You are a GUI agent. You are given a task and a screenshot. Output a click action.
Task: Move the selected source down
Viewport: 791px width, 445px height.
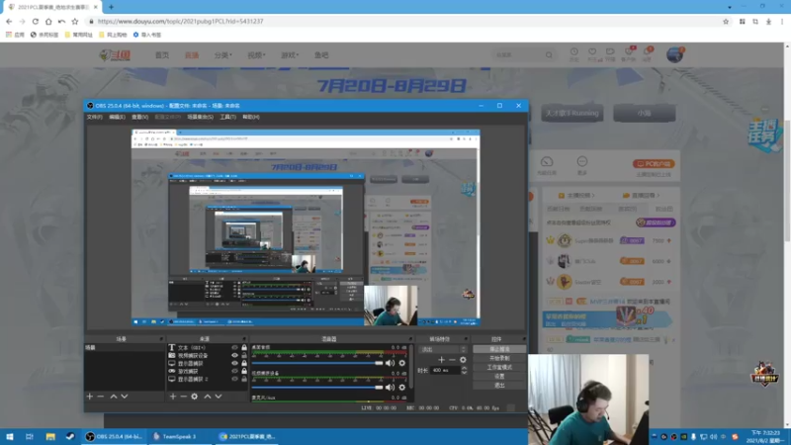[x=219, y=397]
